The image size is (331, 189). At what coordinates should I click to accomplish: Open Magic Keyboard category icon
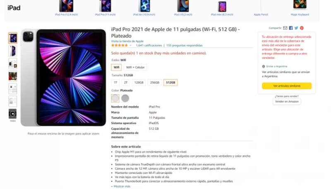(300, 5)
